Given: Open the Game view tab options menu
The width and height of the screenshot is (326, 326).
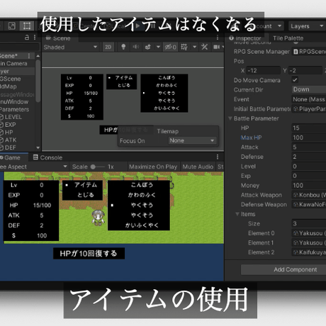Looking at the screenshot, I should pyautogui.click(x=218, y=157).
